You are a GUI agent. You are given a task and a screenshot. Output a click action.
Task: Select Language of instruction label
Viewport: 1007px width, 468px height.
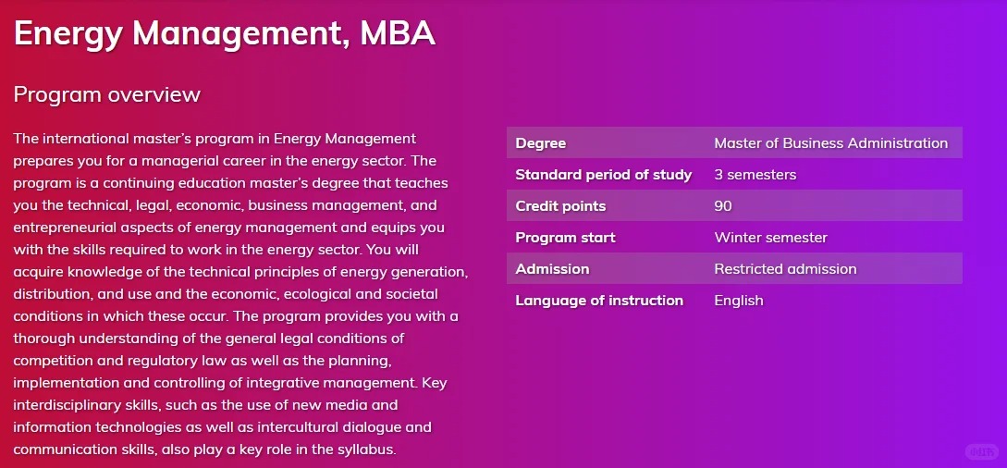[x=599, y=301]
